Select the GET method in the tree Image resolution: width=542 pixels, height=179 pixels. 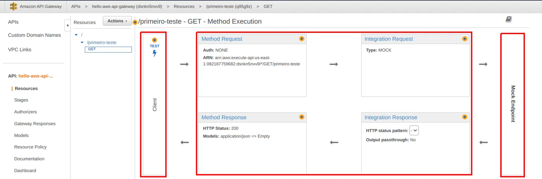click(x=108, y=49)
